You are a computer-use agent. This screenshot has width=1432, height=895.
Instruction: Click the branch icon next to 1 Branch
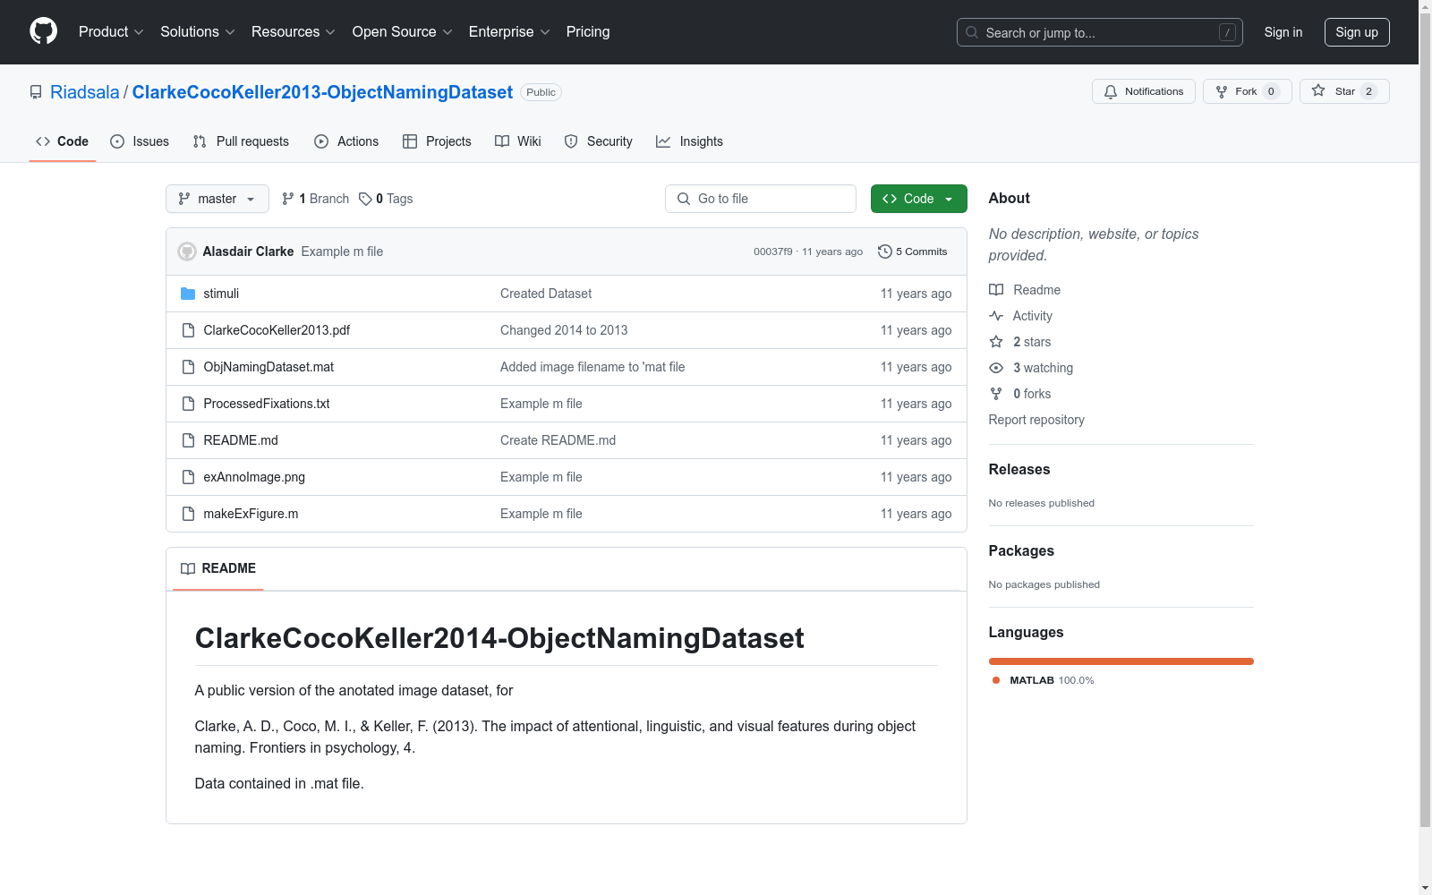[288, 199]
